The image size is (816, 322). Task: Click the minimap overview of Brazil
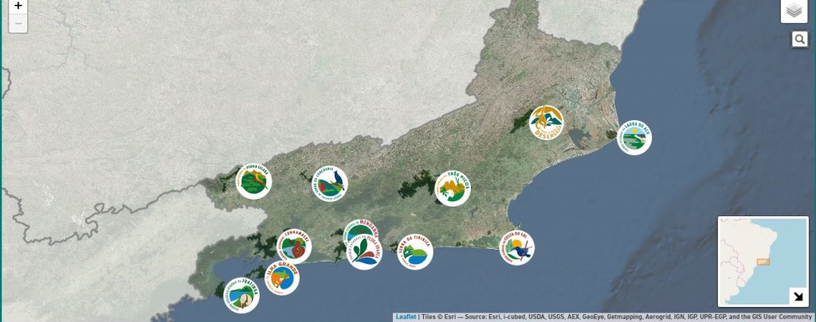point(763,262)
